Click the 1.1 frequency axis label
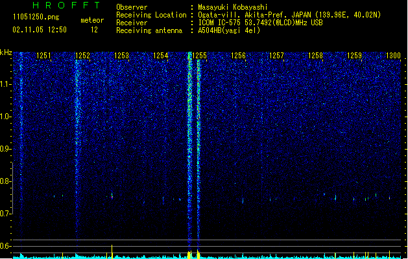 6,84
